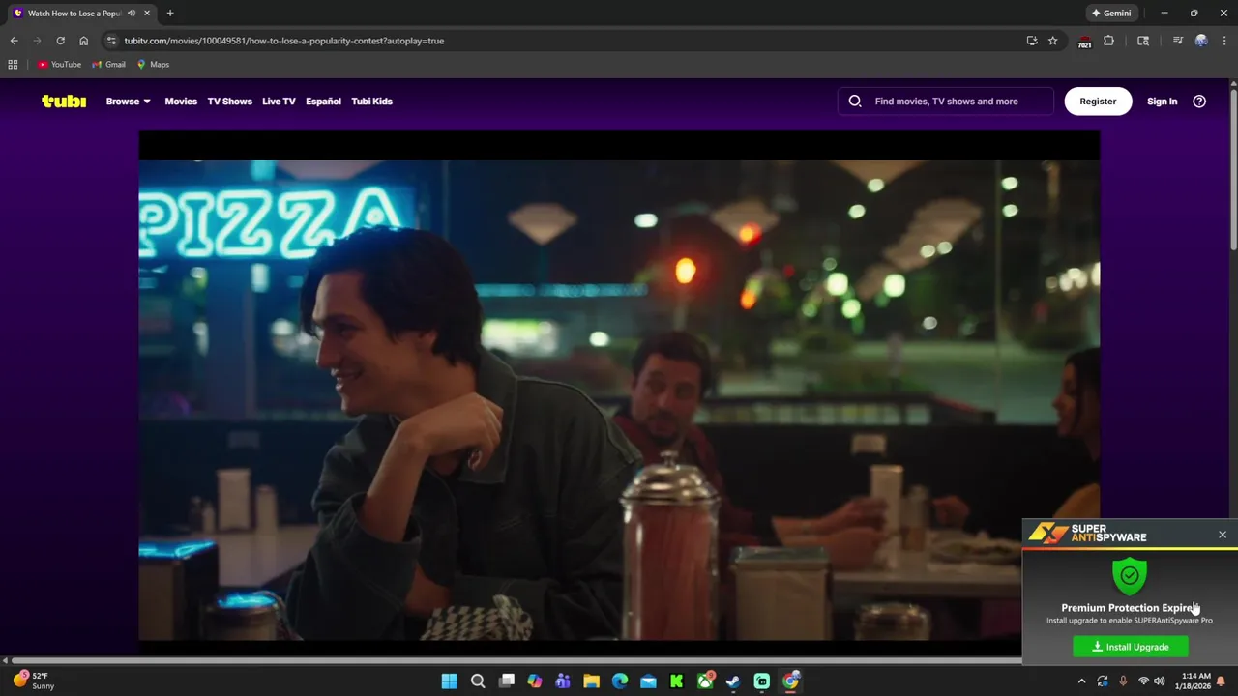The image size is (1238, 696).
Task: View site information icon in address bar
Action: click(111, 41)
